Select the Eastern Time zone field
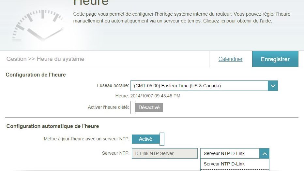 pyautogui.click(x=199, y=86)
